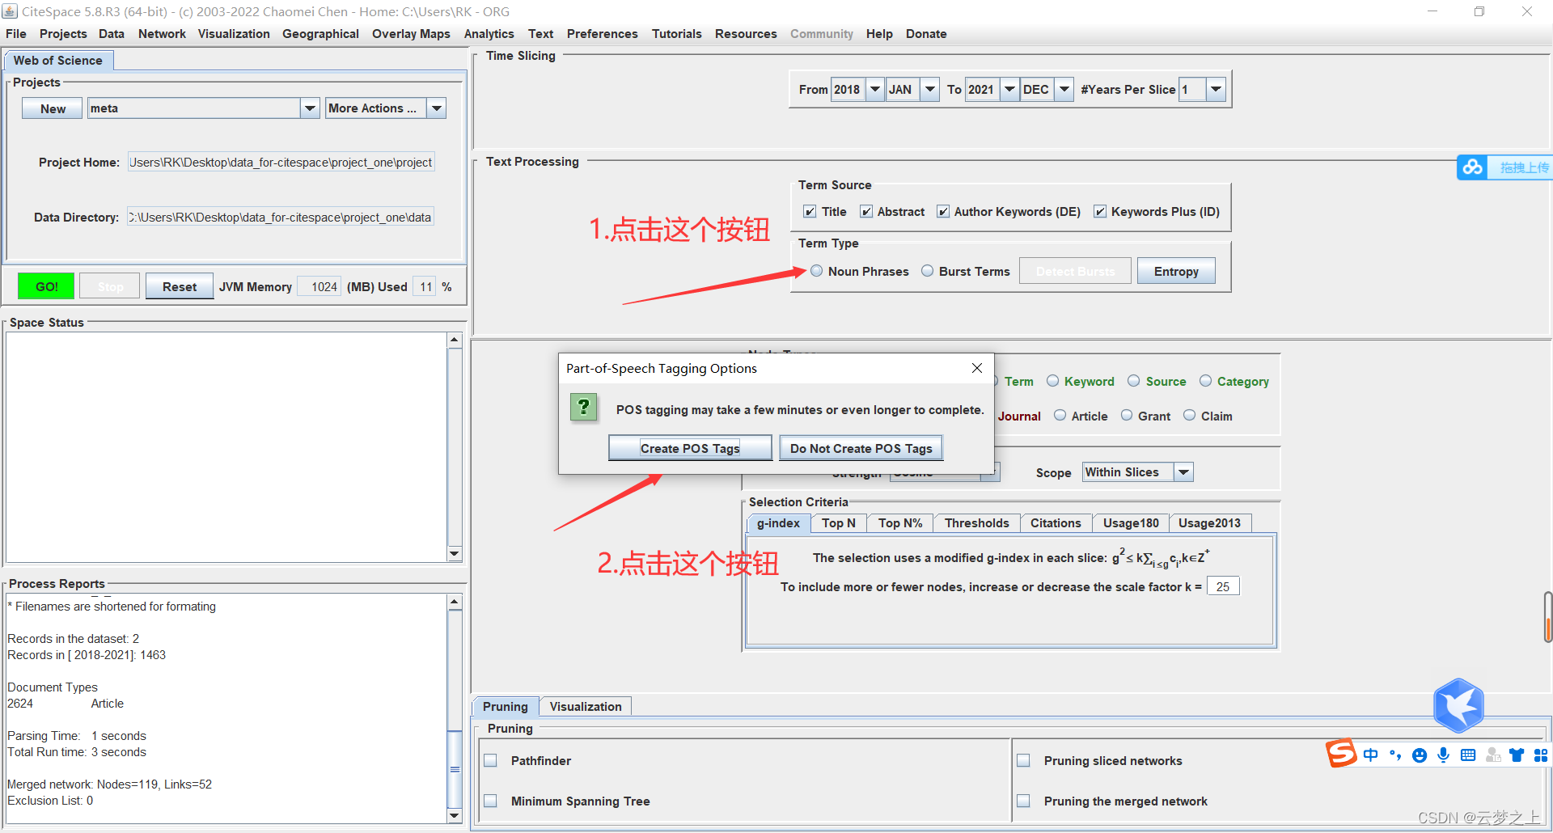Viewport: 1553px width, 833px height.
Task: Switch to the Thresholds selection tab
Action: [976, 523]
